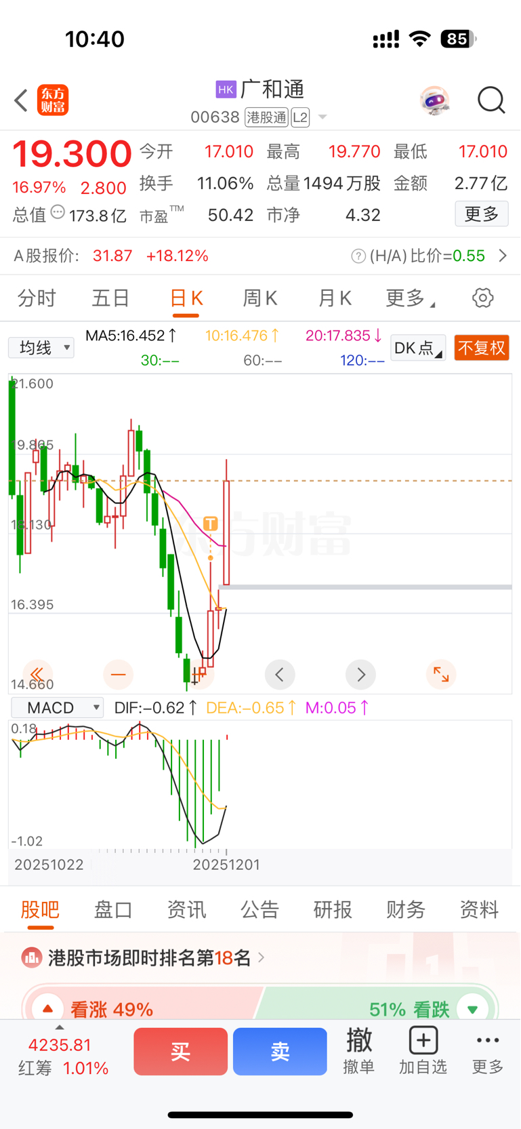
Task: Tap the HK market badge
Action: pyautogui.click(x=226, y=90)
